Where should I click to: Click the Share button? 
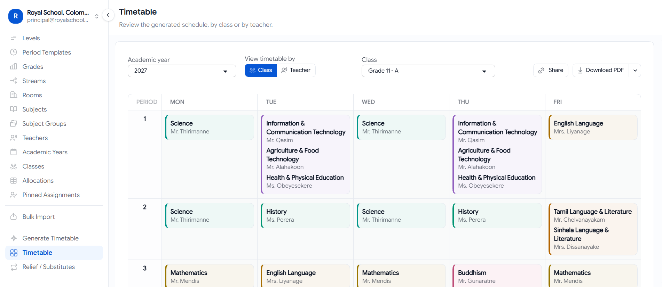coord(551,70)
